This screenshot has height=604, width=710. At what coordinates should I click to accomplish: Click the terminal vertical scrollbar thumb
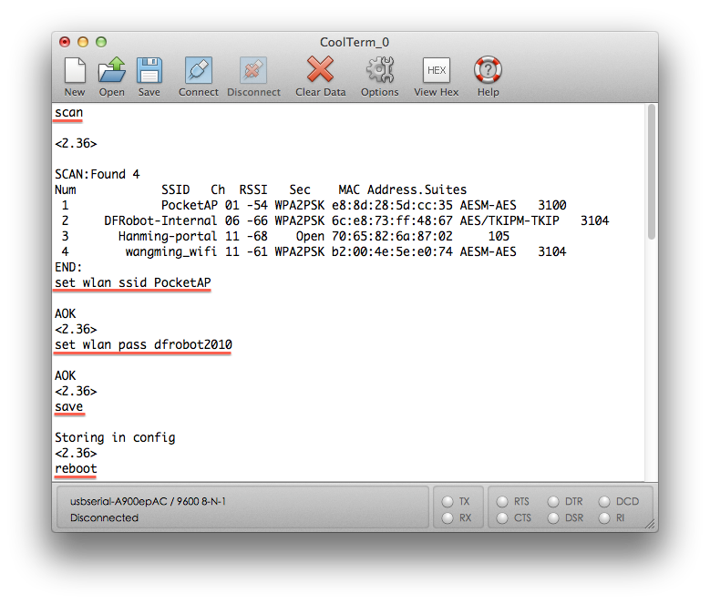tap(651, 172)
